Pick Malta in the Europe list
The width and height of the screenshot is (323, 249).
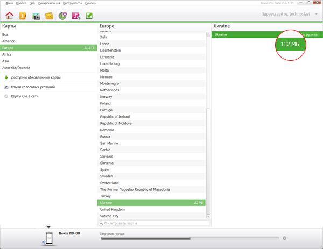click(x=151, y=70)
